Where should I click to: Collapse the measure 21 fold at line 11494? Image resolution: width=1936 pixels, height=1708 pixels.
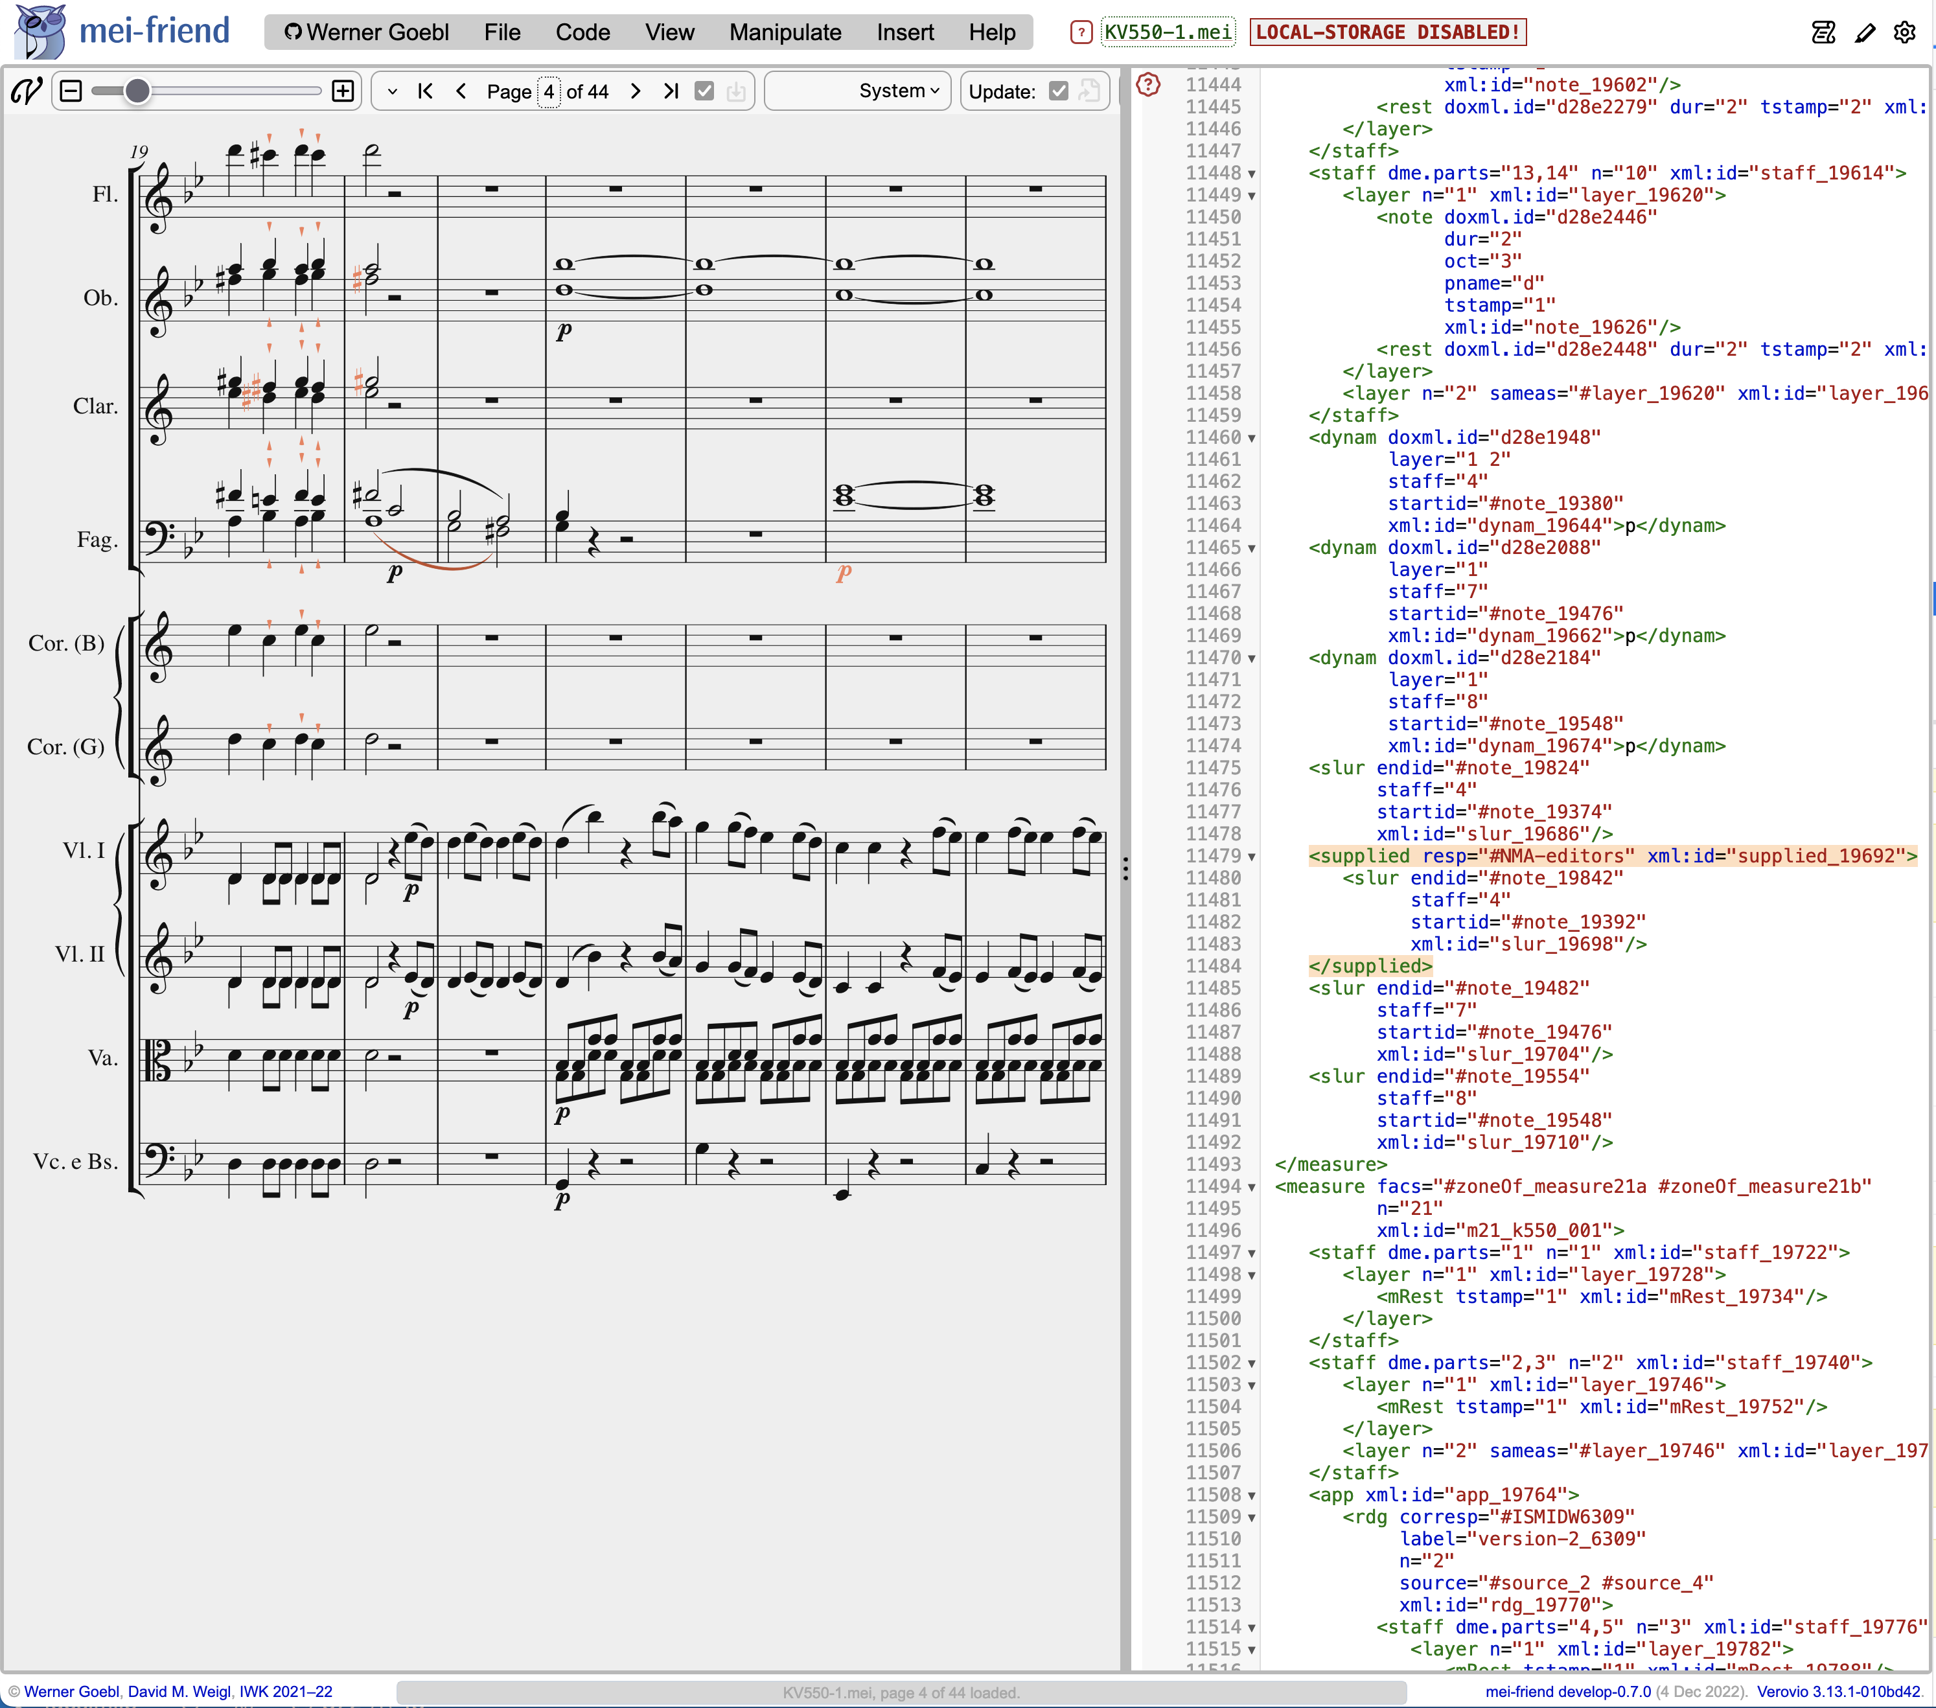click(x=1252, y=1187)
